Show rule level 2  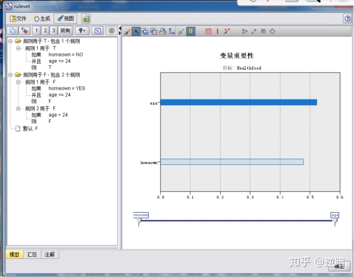[x=45, y=30]
